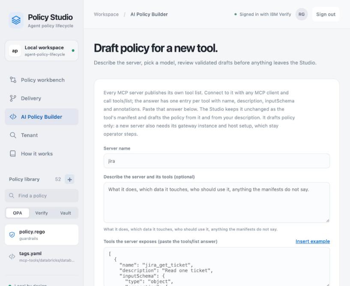Open tags.yaml in the policy library
The image size is (350, 286).
[x=42, y=256]
